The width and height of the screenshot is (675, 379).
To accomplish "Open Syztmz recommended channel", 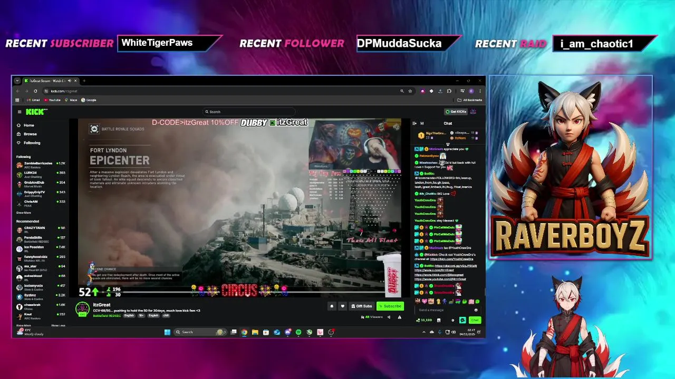I will pyautogui.click(x=41, y=296).
